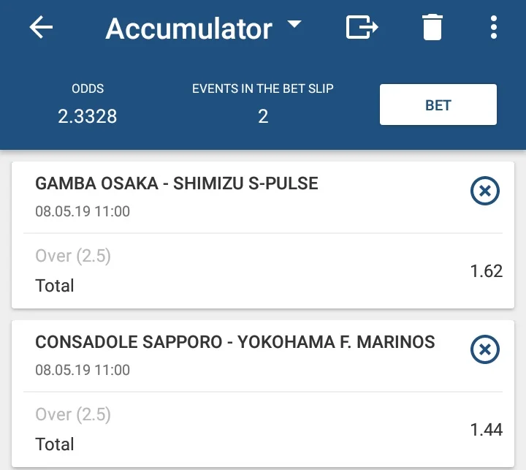Tap the 1.62 odds value

point(487,271)
